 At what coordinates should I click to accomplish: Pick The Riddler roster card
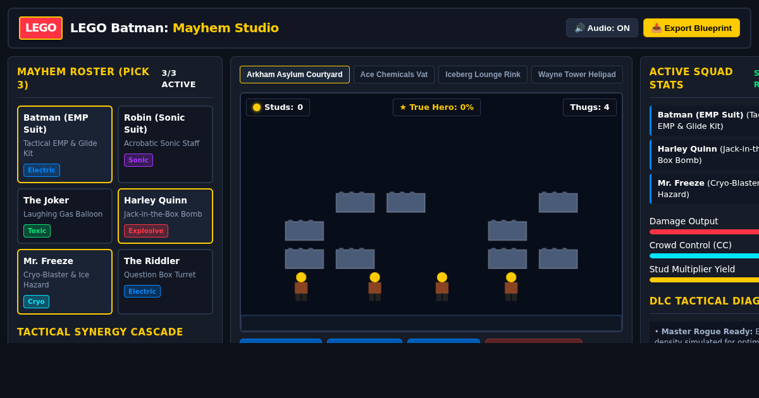click(x=165, y=282)
